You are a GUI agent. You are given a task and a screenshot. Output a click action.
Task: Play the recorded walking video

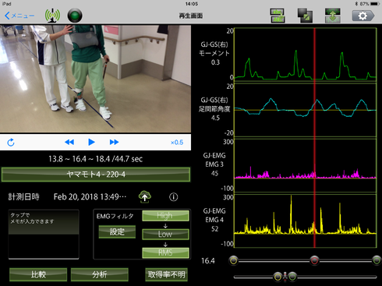(x=91, y=142)
